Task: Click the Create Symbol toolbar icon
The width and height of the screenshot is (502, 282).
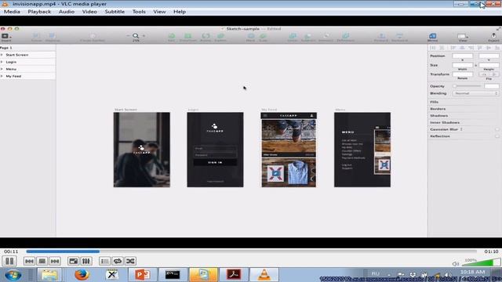Action: coord(93,36)
